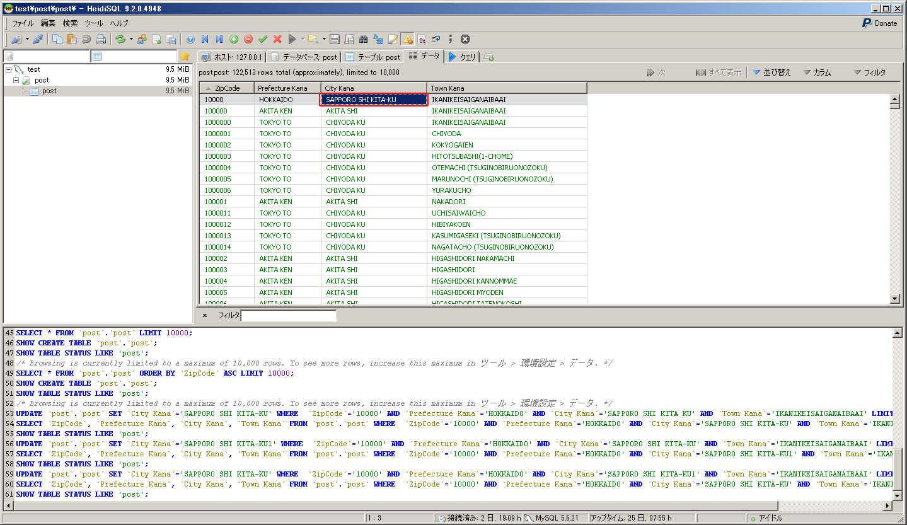Click the horizontal scrollbar of SQL log

pos(441,506)
